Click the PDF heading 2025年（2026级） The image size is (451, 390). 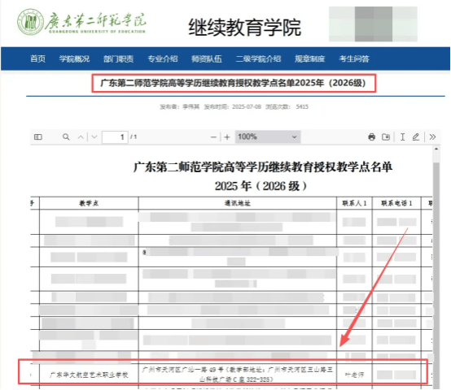261,186
